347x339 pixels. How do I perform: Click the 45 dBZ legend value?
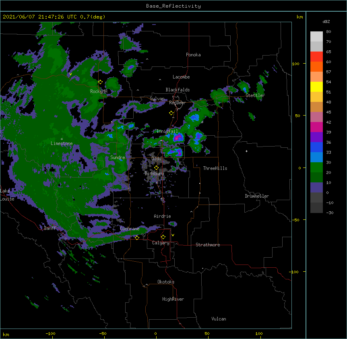pyautogui.click(x=328, y=112)
